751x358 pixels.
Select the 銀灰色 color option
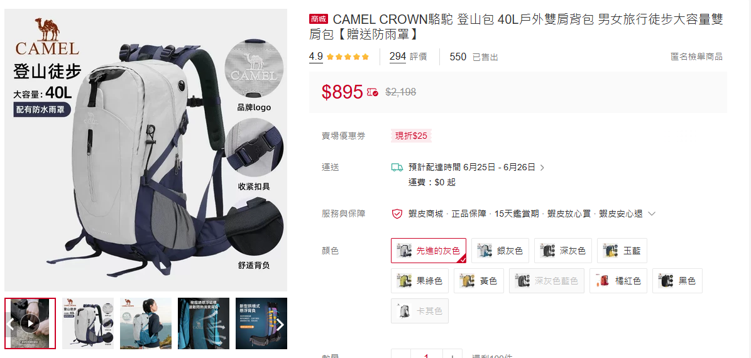500,251
